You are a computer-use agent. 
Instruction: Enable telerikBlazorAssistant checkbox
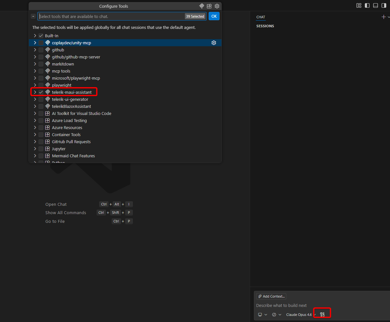click(x=41, y=106)
